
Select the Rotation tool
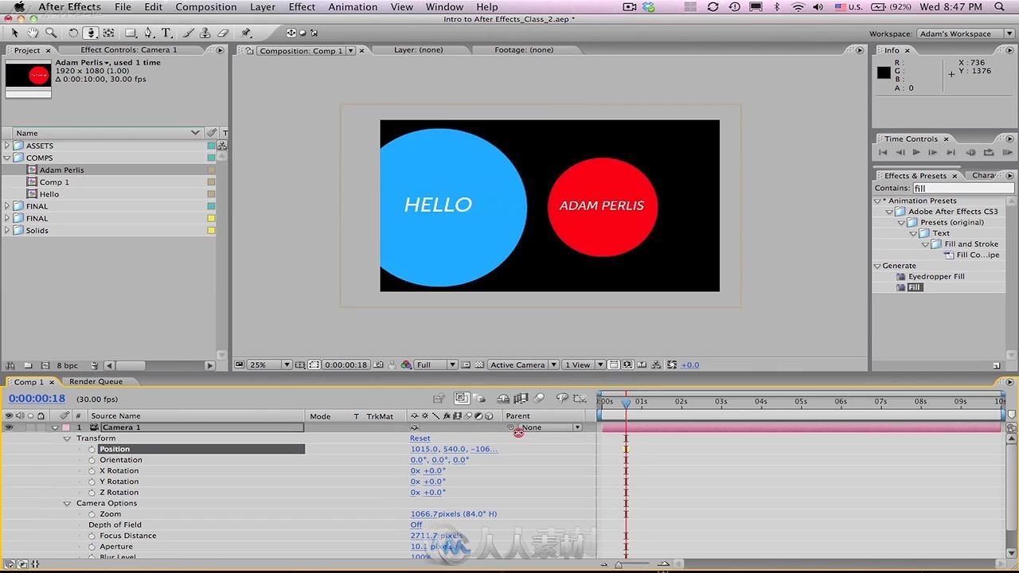[x=73, y=33]
